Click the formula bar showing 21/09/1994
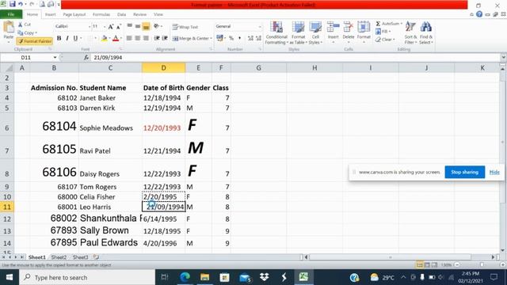Image resolution: width=507 pixels, height=285 pixels. (295, 58)
